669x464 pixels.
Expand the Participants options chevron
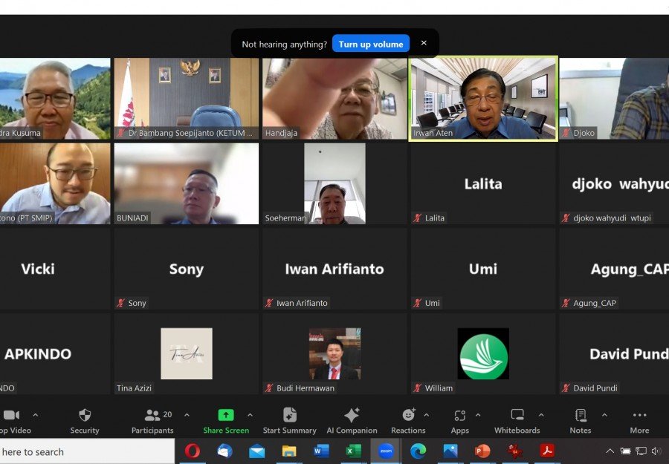[187, 414]
